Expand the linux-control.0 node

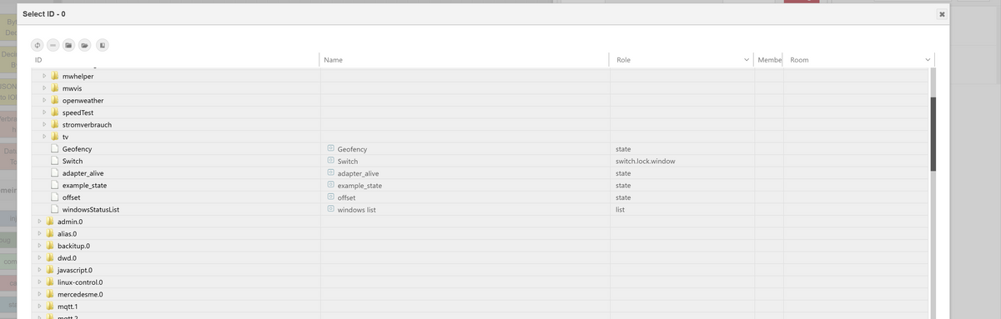pos(39,282)
